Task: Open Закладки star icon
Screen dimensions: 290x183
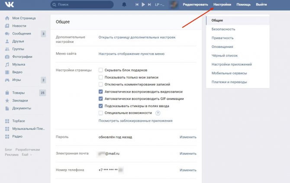Action: [7, 101]
